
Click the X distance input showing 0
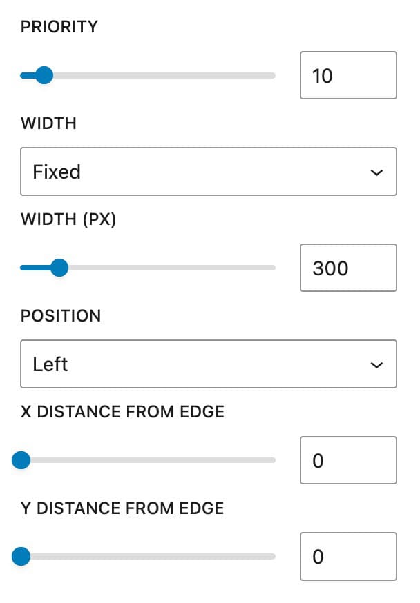[347, 460]
